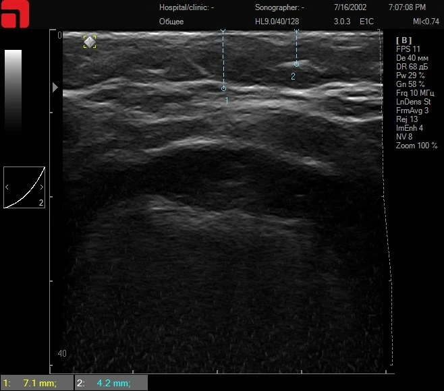Click the lower caliper endpoint of measurement 1

[x=223, y=88]
